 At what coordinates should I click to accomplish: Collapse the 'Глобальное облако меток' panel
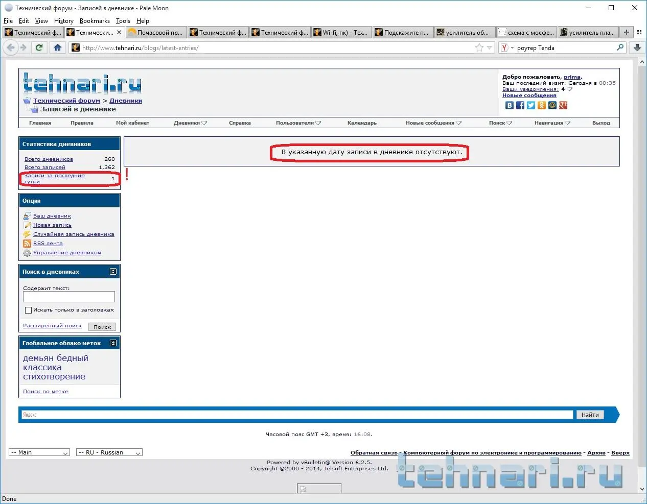[x=113, y=343]
